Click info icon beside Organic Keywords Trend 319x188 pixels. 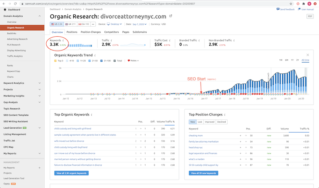[95, 55]
